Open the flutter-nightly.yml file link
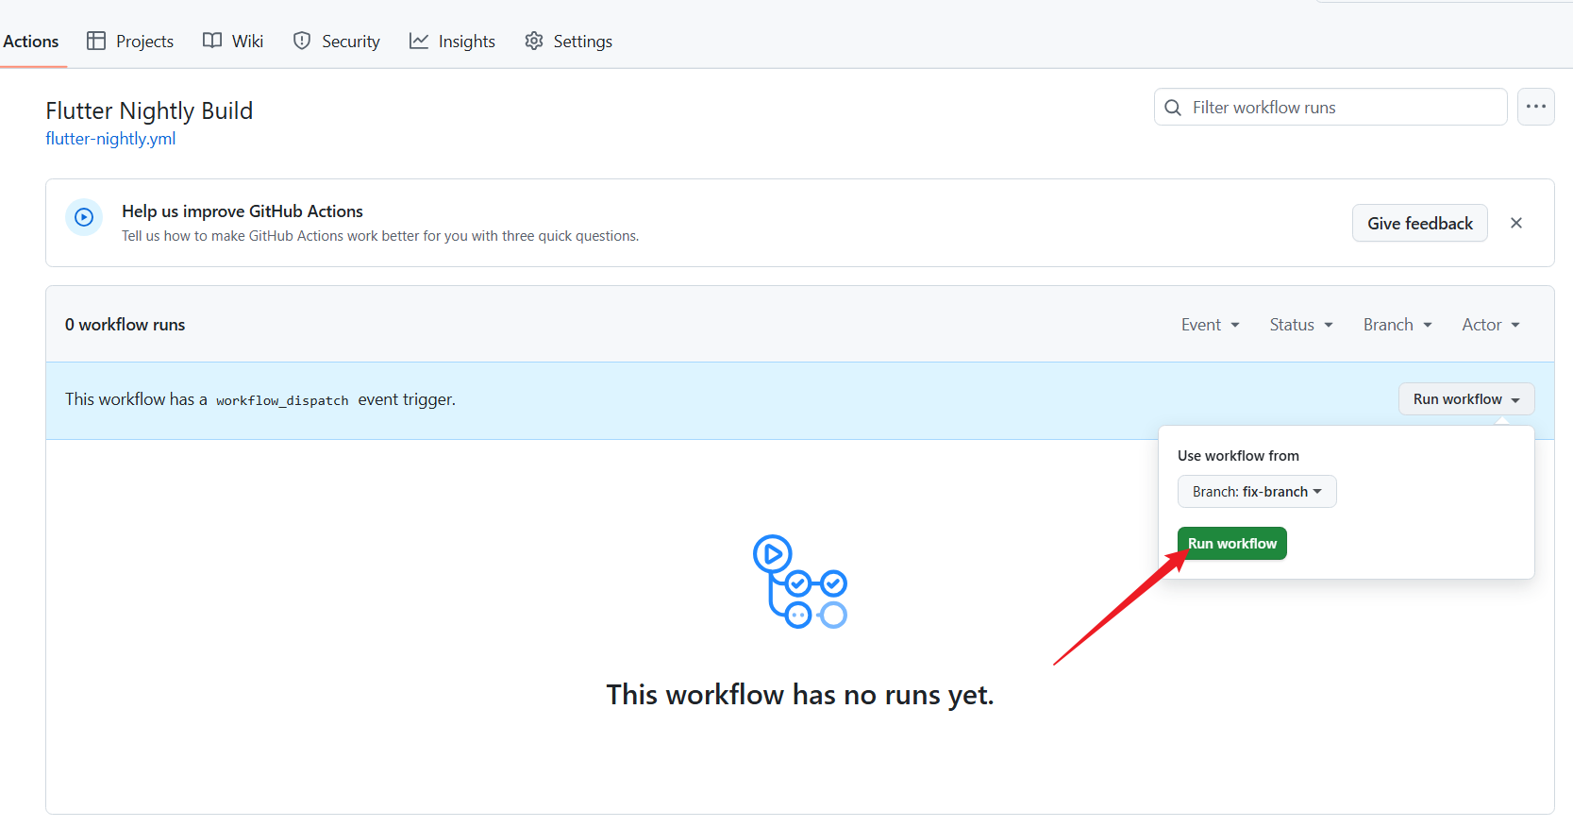This screenshot has height=827, width=1573. click(110, 139)
